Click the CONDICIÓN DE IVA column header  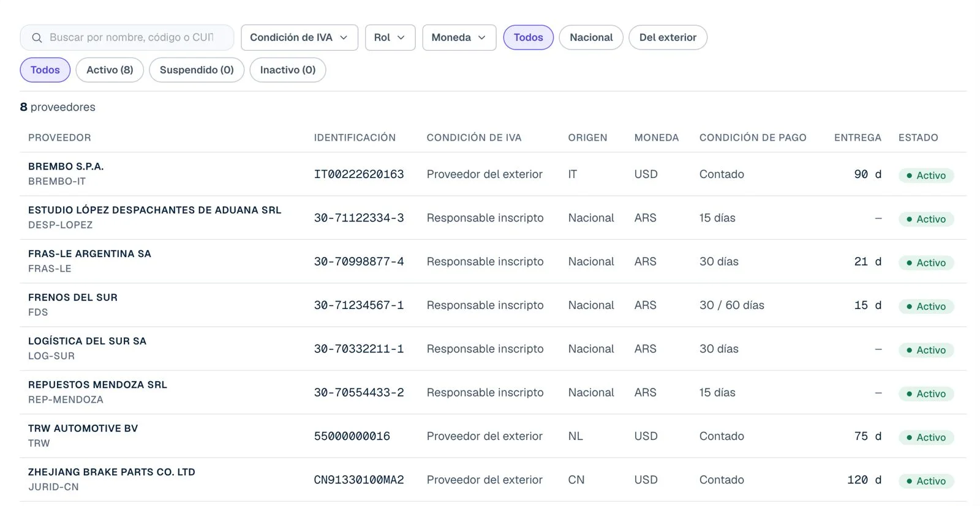click(x=474, y=138)
